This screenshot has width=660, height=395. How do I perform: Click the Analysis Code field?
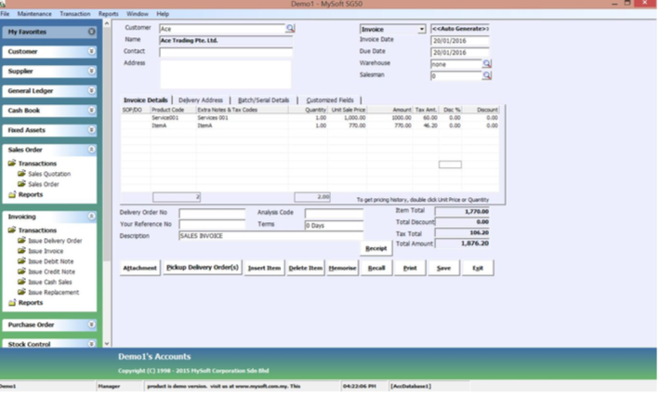334,213
